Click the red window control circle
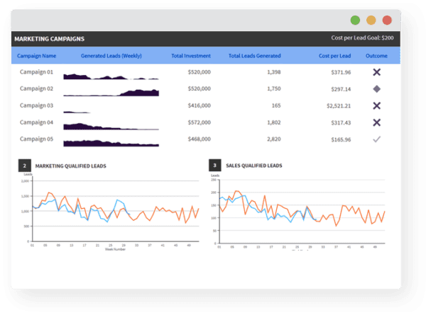The width and height of the screenshot is (426, 315). tap(387, 20)
